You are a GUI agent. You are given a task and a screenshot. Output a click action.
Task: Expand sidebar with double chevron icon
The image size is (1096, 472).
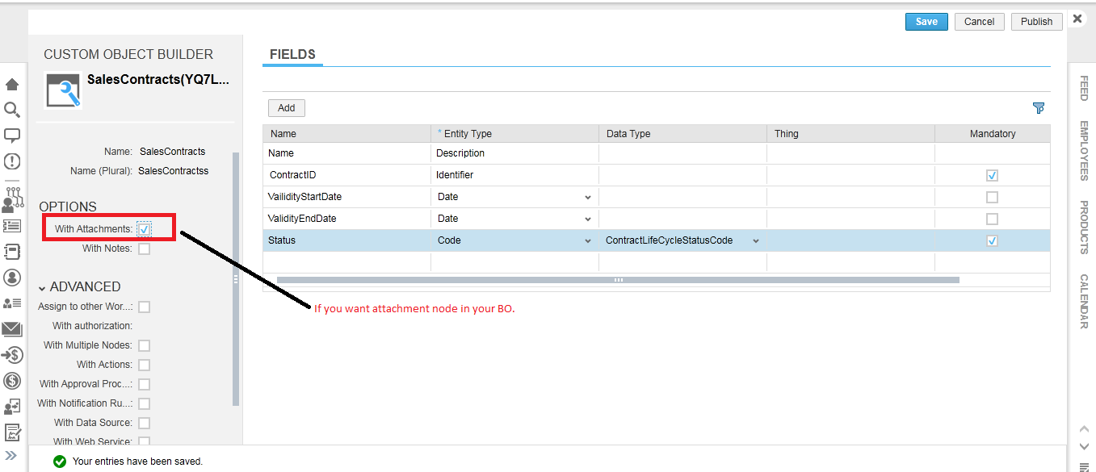pos(11,456)
